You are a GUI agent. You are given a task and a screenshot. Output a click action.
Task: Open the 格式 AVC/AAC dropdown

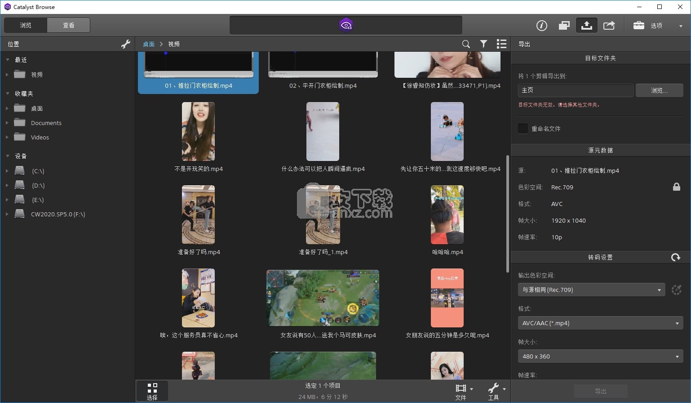(x=600, y=323)
